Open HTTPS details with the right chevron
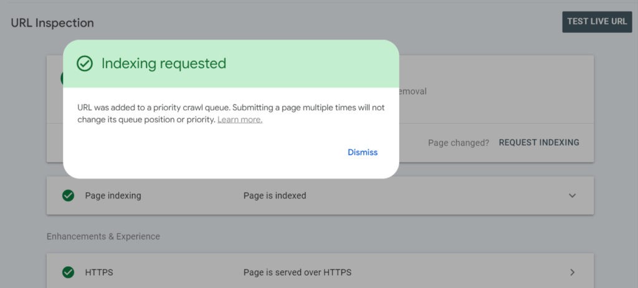Image resolution: width=638 pixels, height=288 pixels. 572,272
